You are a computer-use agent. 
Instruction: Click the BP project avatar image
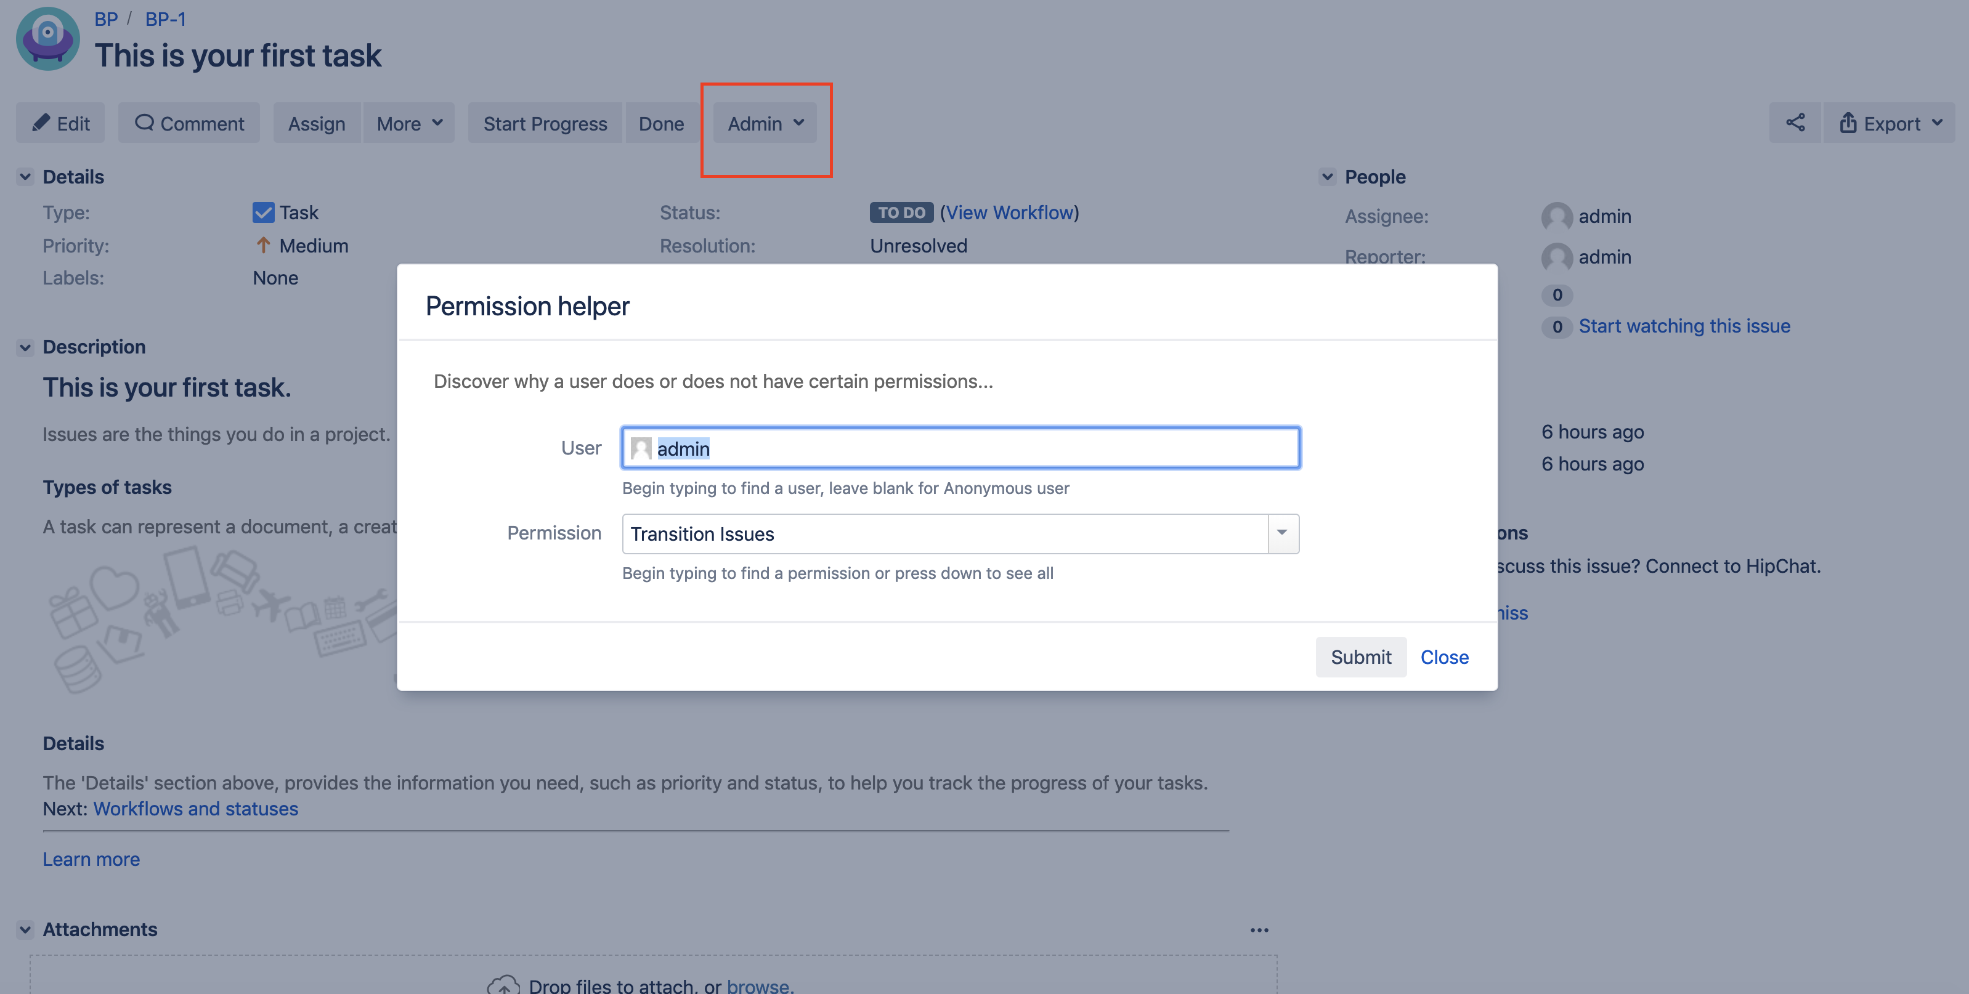pyautogui.click(x=47, y=38)
